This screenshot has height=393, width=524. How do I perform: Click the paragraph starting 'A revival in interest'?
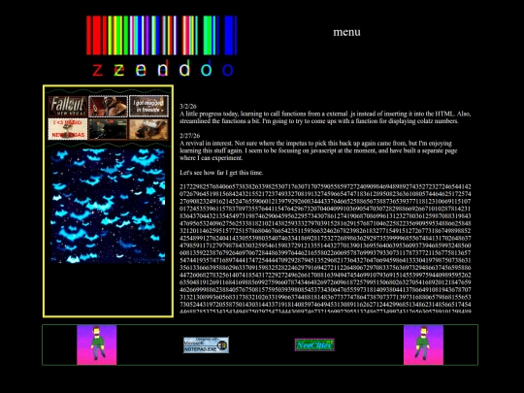click(318, 150)
